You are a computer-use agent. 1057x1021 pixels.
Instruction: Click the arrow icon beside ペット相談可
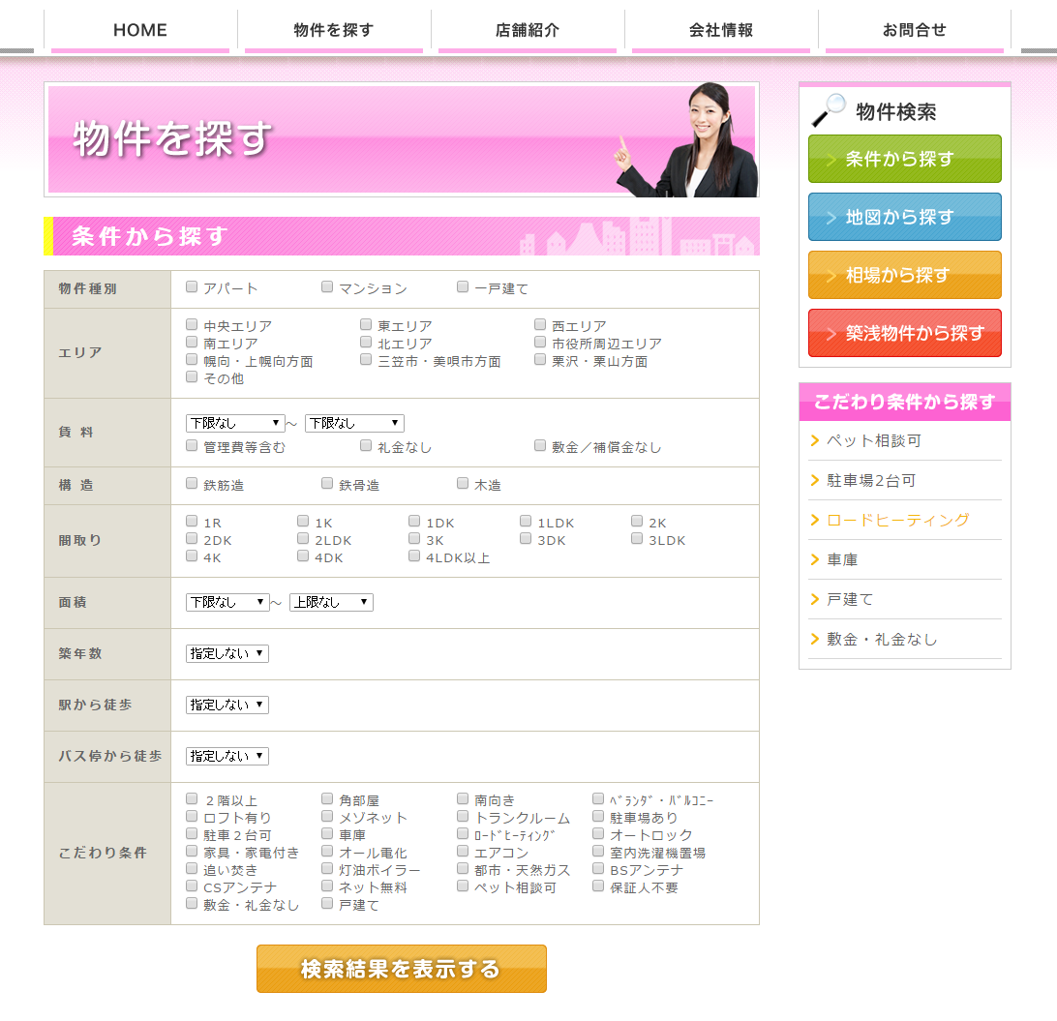point(815,441)
